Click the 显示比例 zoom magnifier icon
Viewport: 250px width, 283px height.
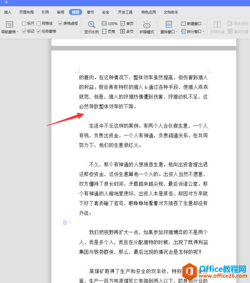pyautogui.click(x=92, y=25)
